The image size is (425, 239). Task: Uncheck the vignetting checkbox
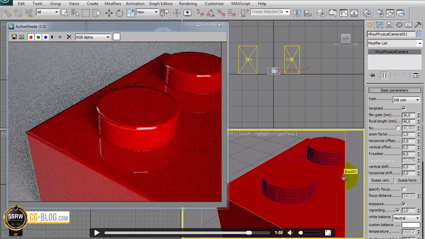(398, 210)
